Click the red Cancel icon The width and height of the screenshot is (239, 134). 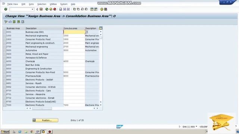pos(55,9)
